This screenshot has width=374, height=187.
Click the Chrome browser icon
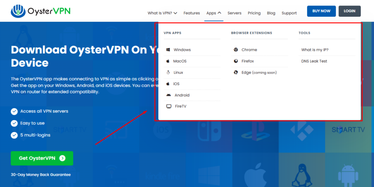click(x=236, y=50)
